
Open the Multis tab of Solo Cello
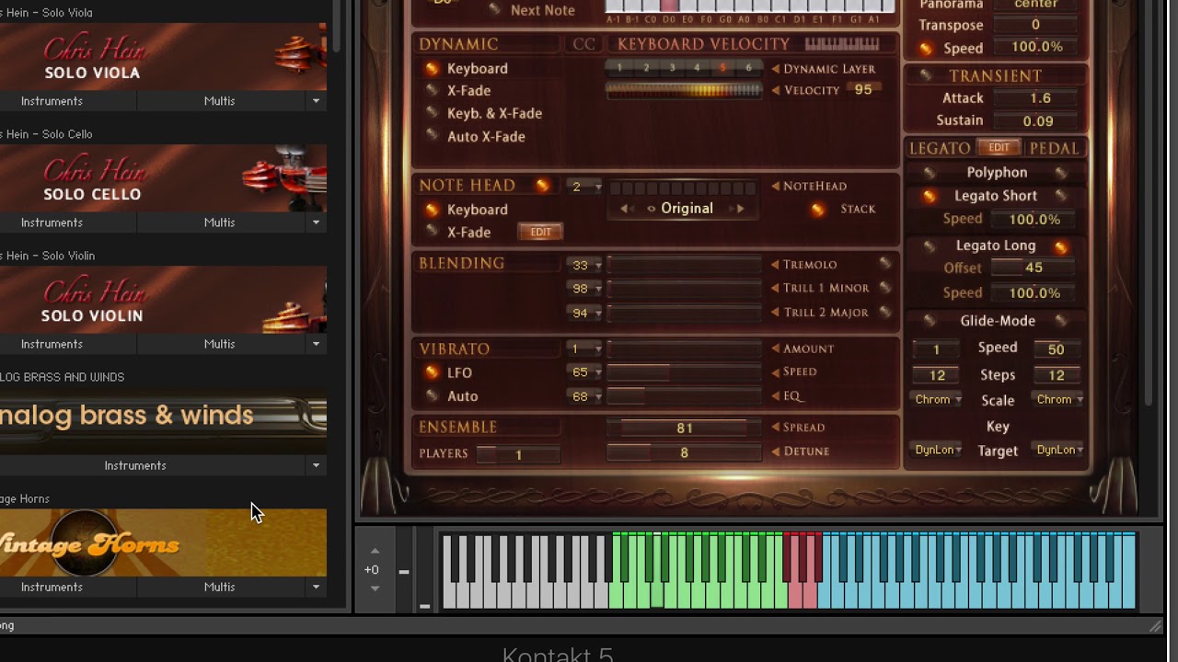coord(220,223)
